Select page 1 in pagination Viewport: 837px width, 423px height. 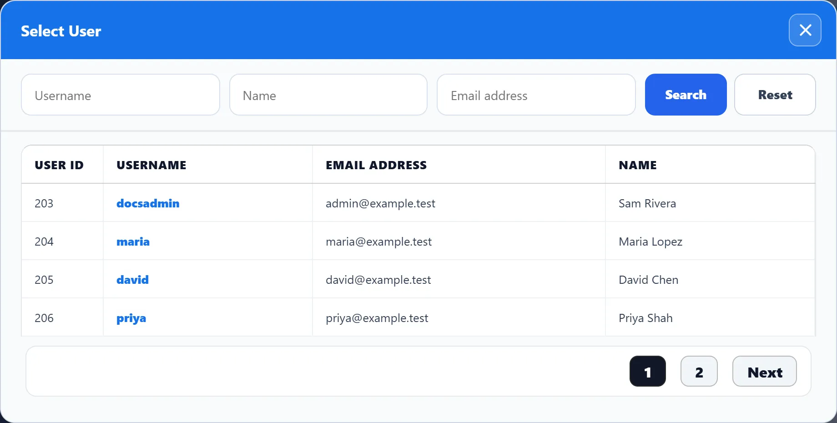point(647,371)
